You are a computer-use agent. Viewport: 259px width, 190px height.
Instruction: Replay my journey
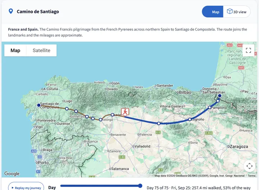26,188
